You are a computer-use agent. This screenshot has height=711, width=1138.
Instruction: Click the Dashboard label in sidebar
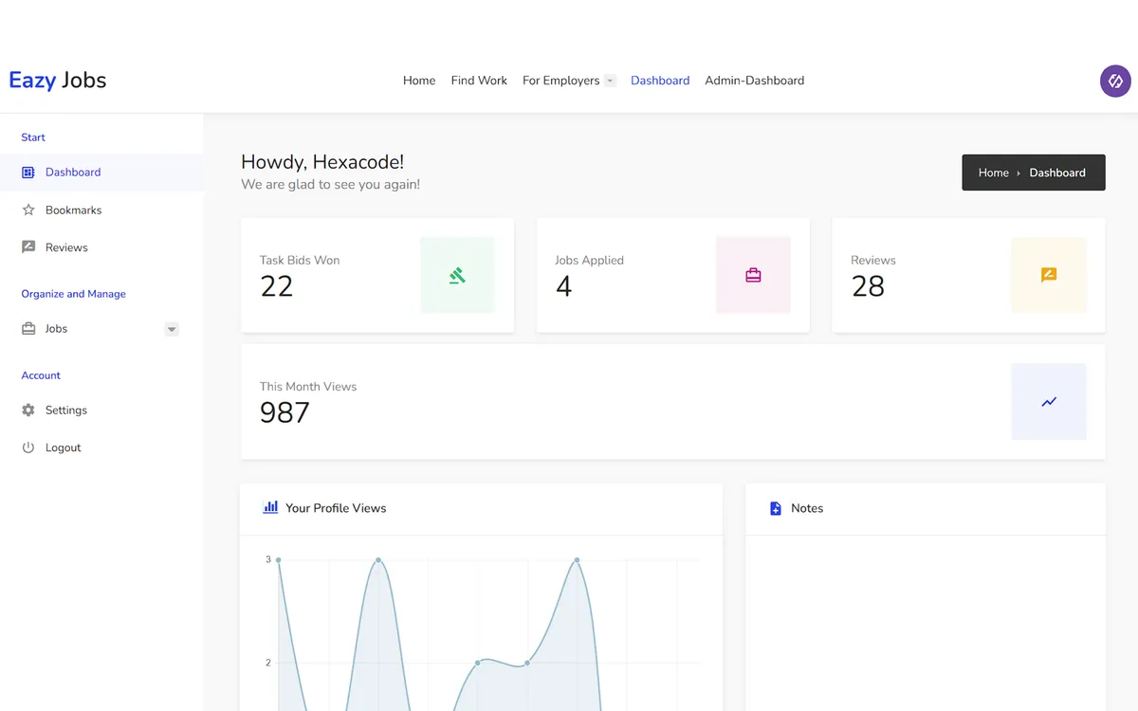pyautogui.click(x=73, y=173)
